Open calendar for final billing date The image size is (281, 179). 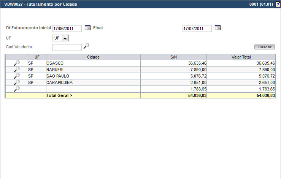217,28
